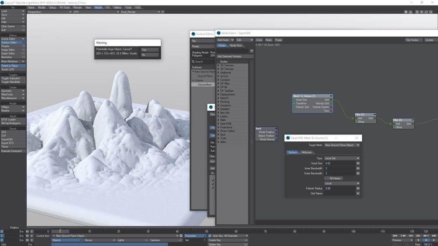The width and height of the screenshot is (438, 246).
Task: Switch to the Attributes tab
Action: coord(307,152)
